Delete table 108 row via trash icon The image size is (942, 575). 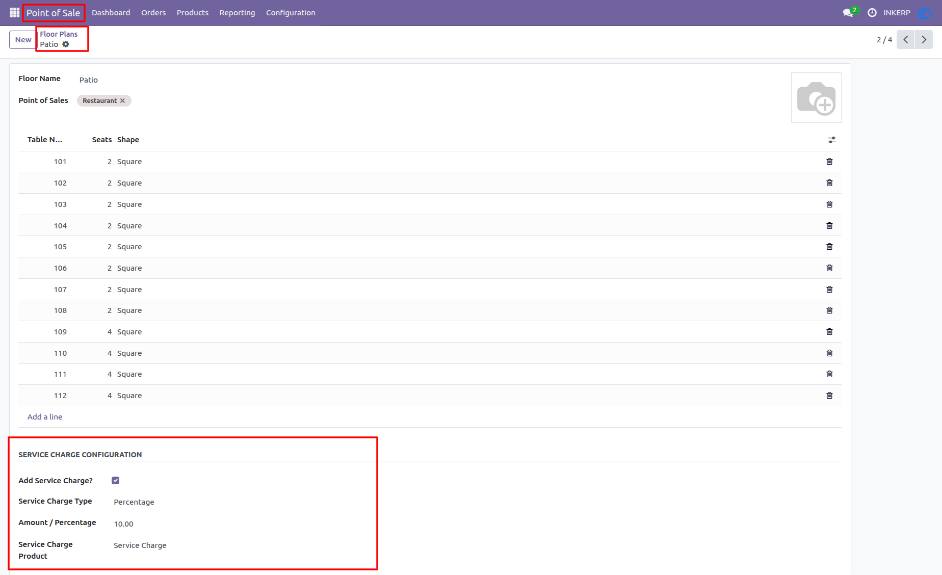[x=829, y=310]
